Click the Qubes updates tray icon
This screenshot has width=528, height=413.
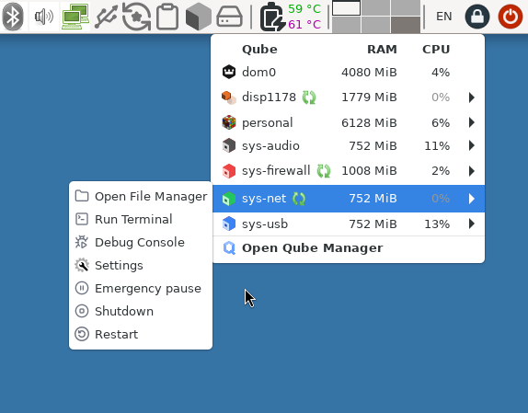click(x=136, y=17)
